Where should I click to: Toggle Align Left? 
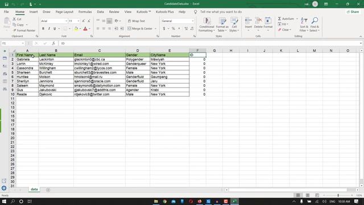coord(98,28)
